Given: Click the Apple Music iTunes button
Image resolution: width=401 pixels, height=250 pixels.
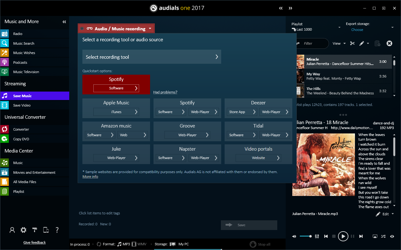Looking at the screenshot, I should (116, 112).
